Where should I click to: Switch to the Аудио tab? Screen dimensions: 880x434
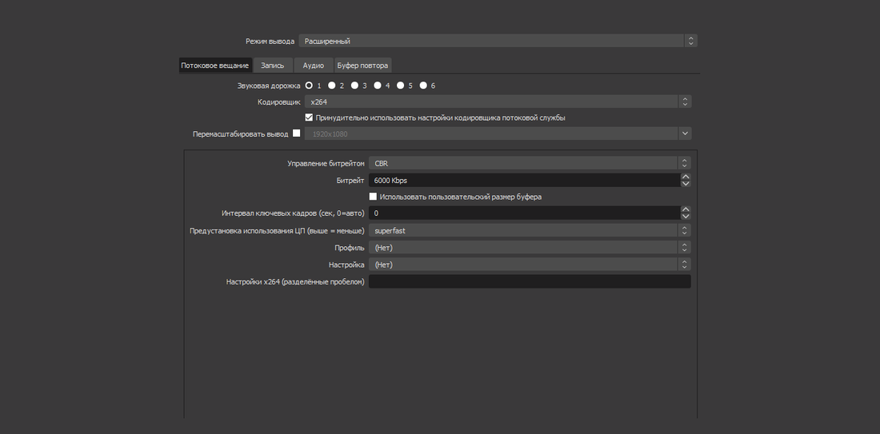313,66
